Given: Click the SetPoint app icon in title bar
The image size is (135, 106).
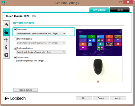Looking at the screenshot, I should click(x=3, y=3).
